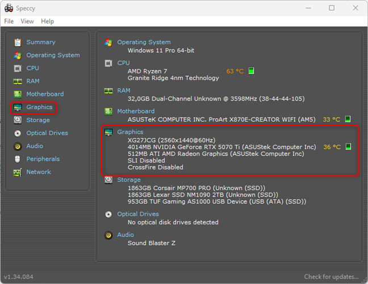This screenshot has width=368, height=284.
Task: Click the NVIDIA GeForce RTX 5070 Ti line
Action: point(222,147)
